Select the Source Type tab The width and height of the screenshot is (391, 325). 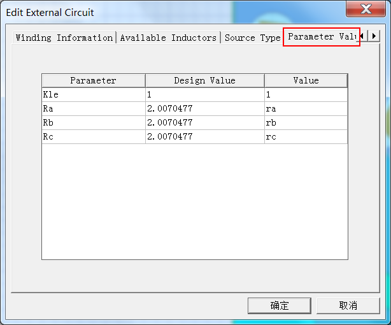tap(252, 38)
